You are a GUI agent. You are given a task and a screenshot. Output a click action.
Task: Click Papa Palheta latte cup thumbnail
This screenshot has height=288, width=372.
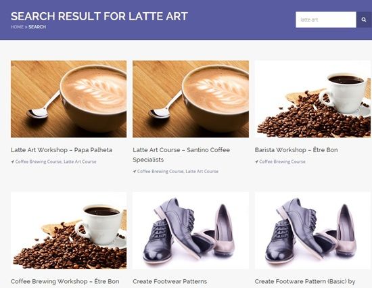(68, 99)
